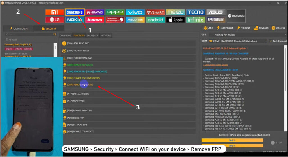Run [COM] REMOVE FRP [2023]
The height and width of the screenshot is (157, 288).
point(128,65)
